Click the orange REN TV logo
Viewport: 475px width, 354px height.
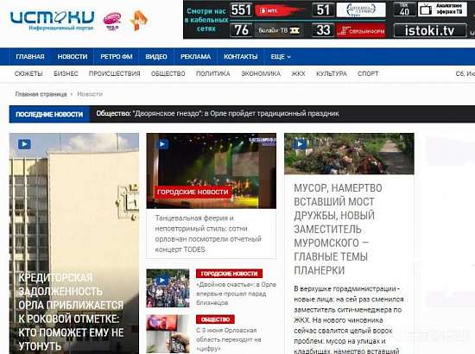pyautogui.click(x=138, y=21)
